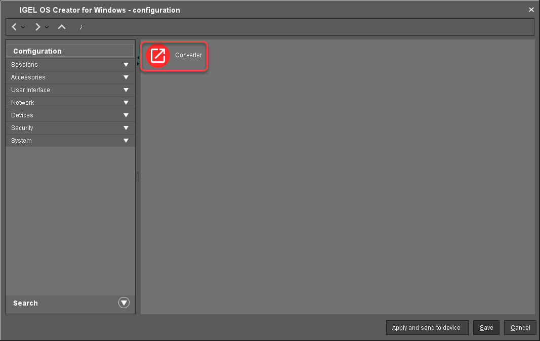Screen dimensions: 540x341
Task: Save the current configuration
Action: [x=486, y=327]
